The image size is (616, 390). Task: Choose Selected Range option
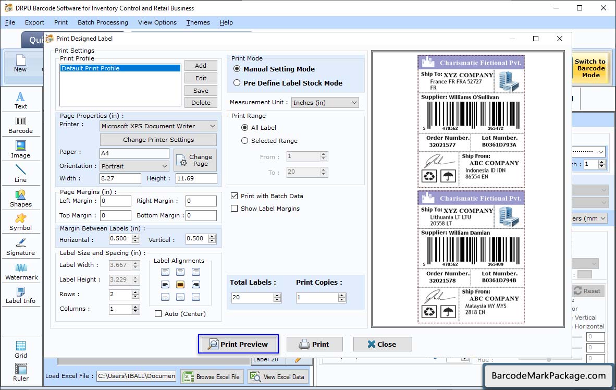pos(245,140)
